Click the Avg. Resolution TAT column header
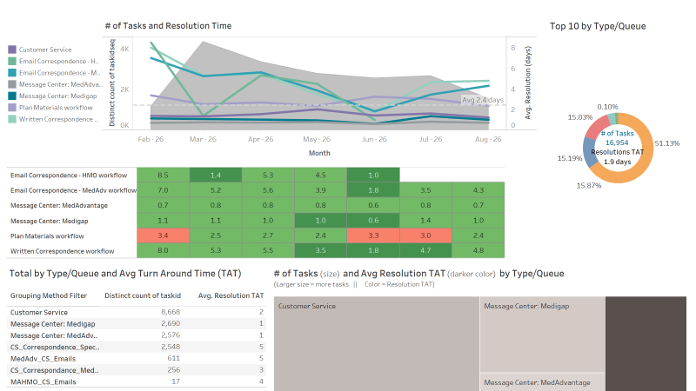 [231, 295]
